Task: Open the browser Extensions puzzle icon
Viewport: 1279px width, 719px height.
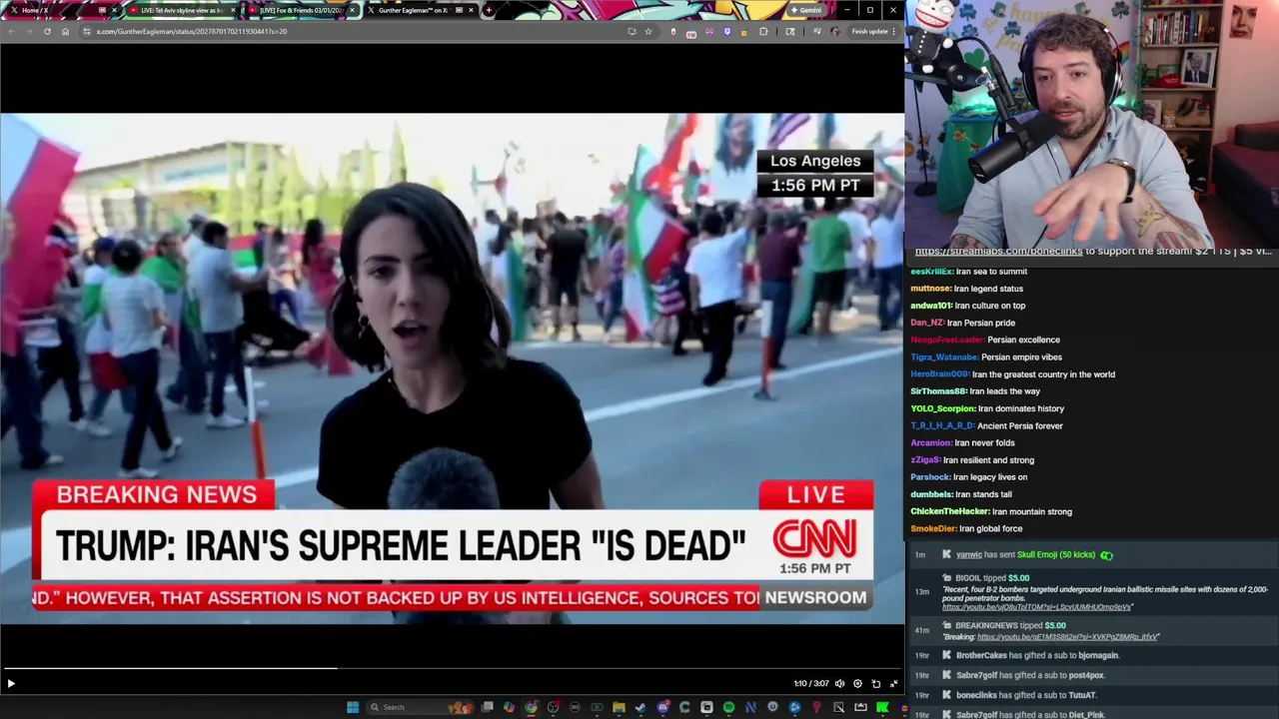Action: (763, 31)
